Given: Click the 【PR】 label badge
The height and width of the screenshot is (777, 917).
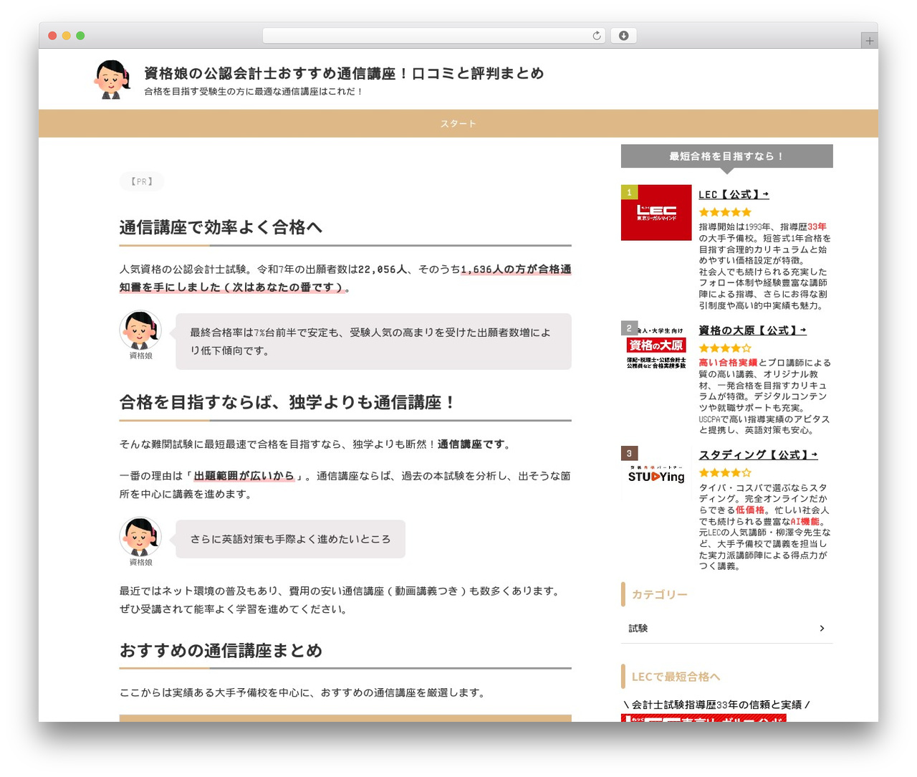Looking at the screenshot, I should pyautogui.click(x=142, y=181).
